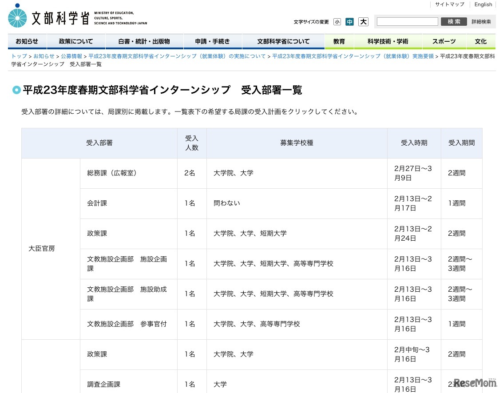The image size is (503, 393).
Task: Click the トップ breadcrumb link
Action: click(x=18, y=56)
